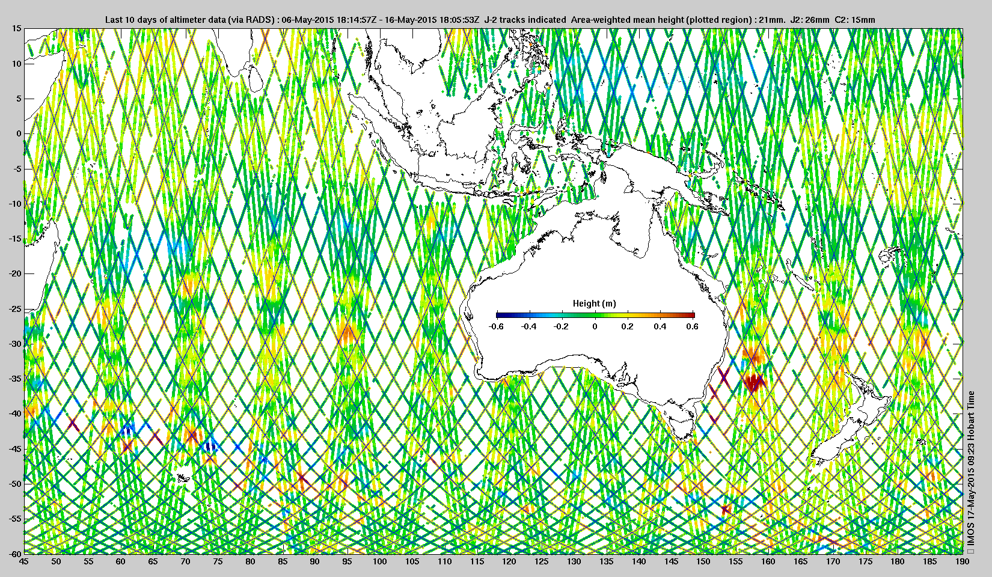Click latitude tick label -5

tap(18, 168)
